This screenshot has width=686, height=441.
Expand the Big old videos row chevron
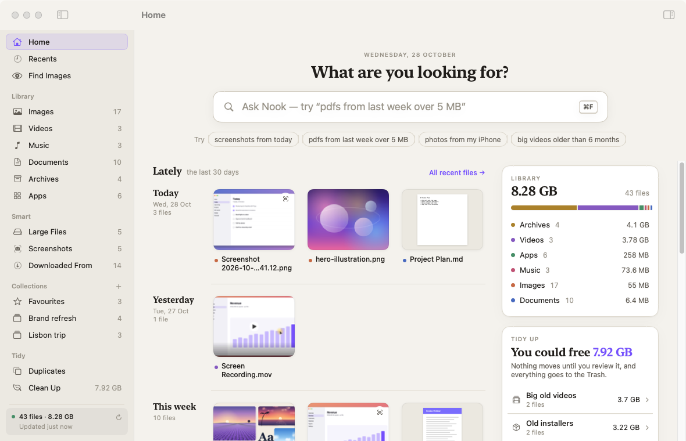point(647,400)
